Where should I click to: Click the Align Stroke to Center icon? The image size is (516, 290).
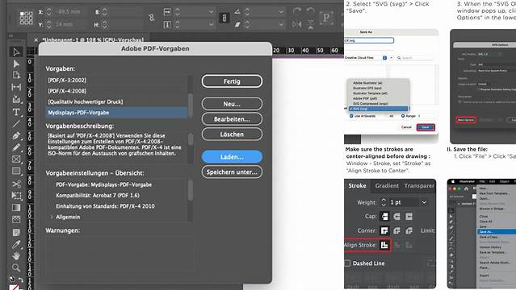[384, 245]
